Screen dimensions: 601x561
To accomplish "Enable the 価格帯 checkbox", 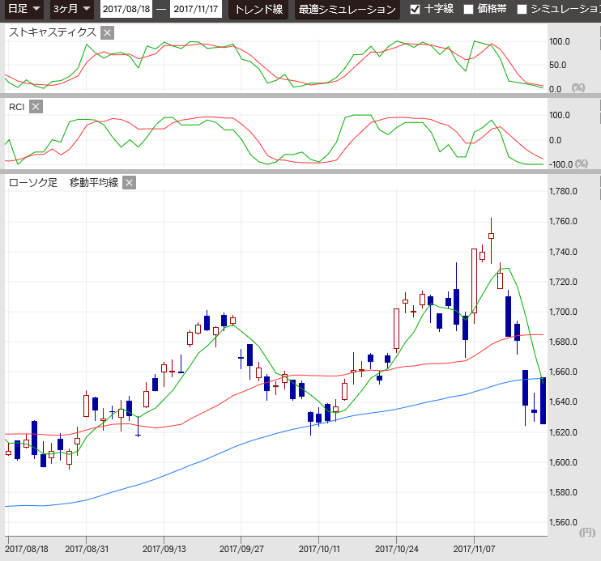I will (468, 10).
